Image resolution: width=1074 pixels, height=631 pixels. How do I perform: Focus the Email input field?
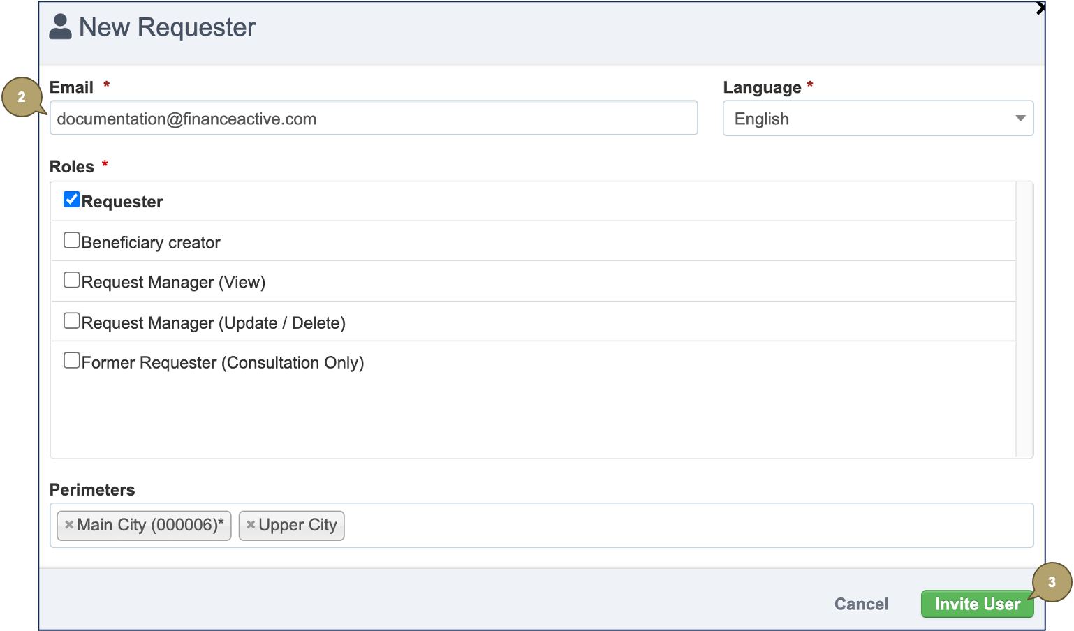point(374,119)
